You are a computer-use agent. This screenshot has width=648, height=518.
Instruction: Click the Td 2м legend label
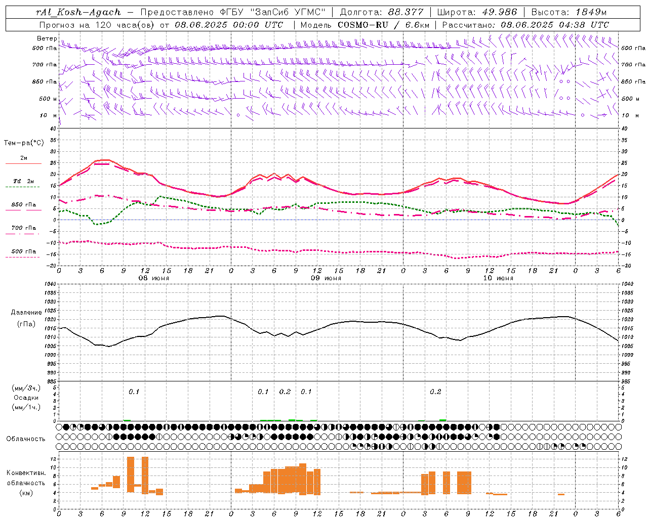pyautogui.click(x=23, y=181)
